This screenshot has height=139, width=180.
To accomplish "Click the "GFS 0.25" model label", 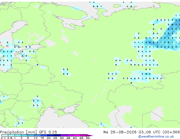I will 48,132.
